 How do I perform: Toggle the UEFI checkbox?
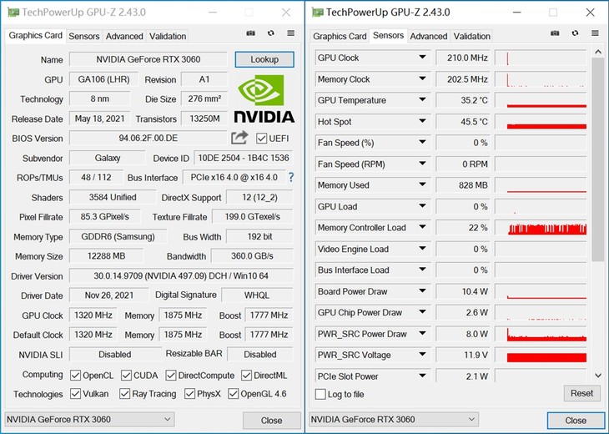tap(261, 139)
